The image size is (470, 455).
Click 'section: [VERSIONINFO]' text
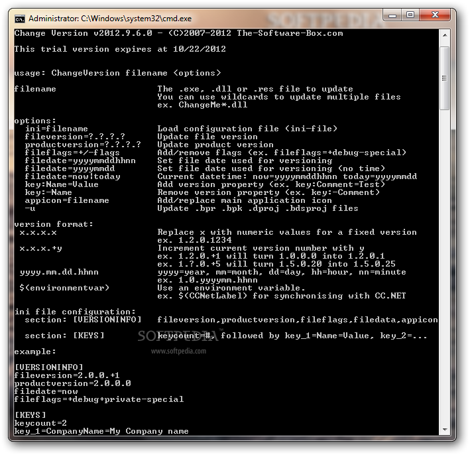click(83, 320)
